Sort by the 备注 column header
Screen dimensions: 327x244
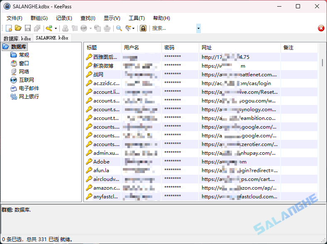pos(300,48)
